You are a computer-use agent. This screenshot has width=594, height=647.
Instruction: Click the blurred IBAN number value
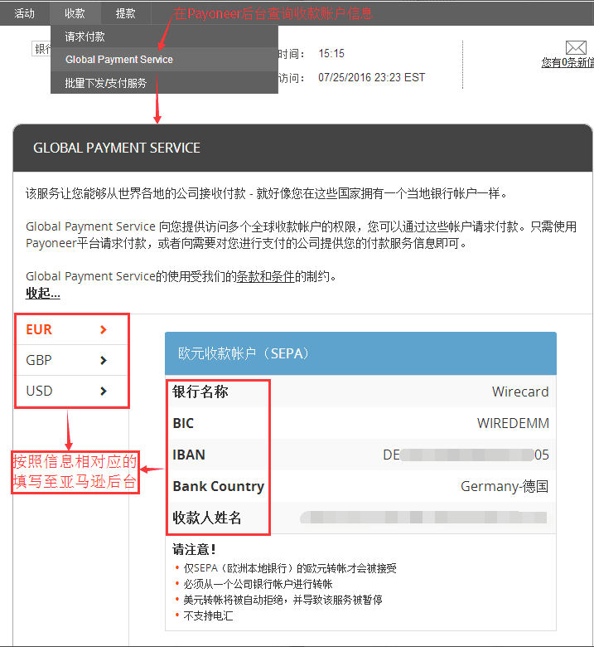coord(466,455)
